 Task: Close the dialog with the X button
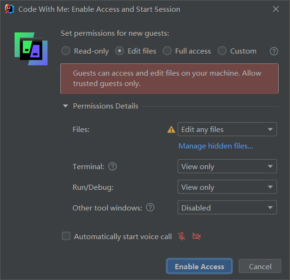point(276,9)
